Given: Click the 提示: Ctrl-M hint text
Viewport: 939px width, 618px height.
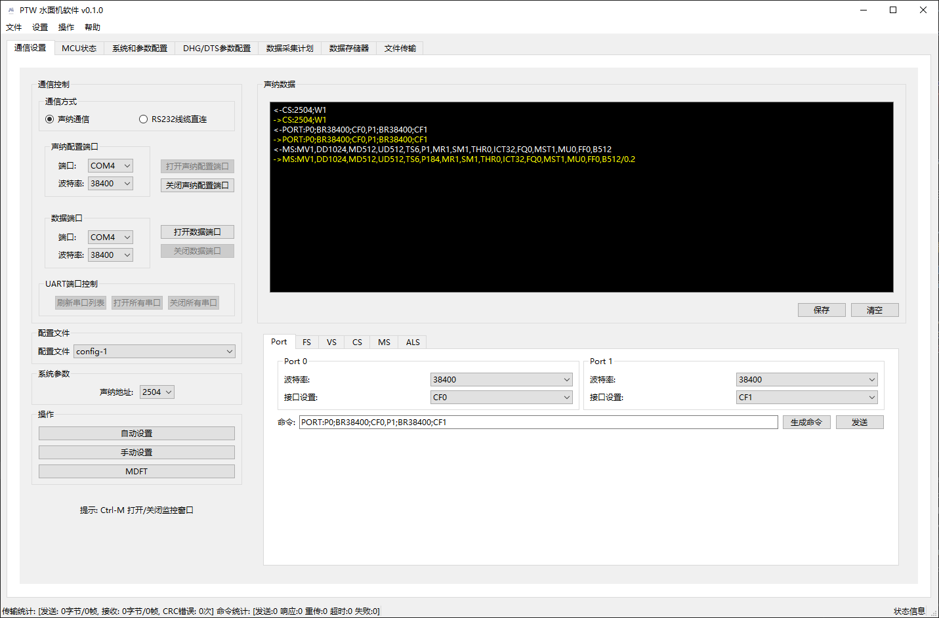Looking at the screenshot, I should coord(136,510).
